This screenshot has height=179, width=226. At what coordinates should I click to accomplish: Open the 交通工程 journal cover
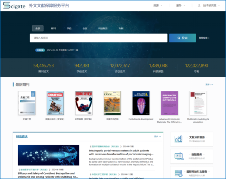coord(27,103)
